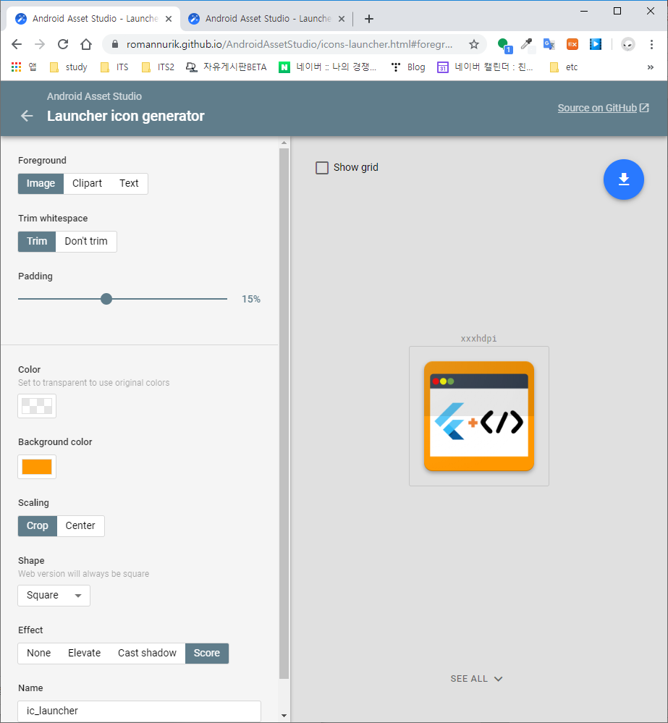Reload the page with refresh icon
668x723 pixels.
(x=63, y=44)
